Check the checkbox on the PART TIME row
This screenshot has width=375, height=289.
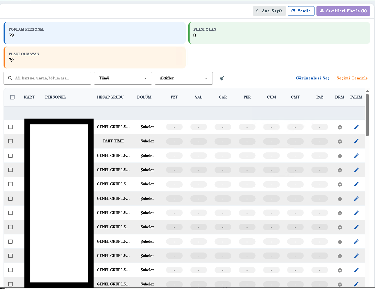click(10, 141)
